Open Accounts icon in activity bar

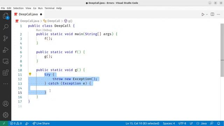6,104
